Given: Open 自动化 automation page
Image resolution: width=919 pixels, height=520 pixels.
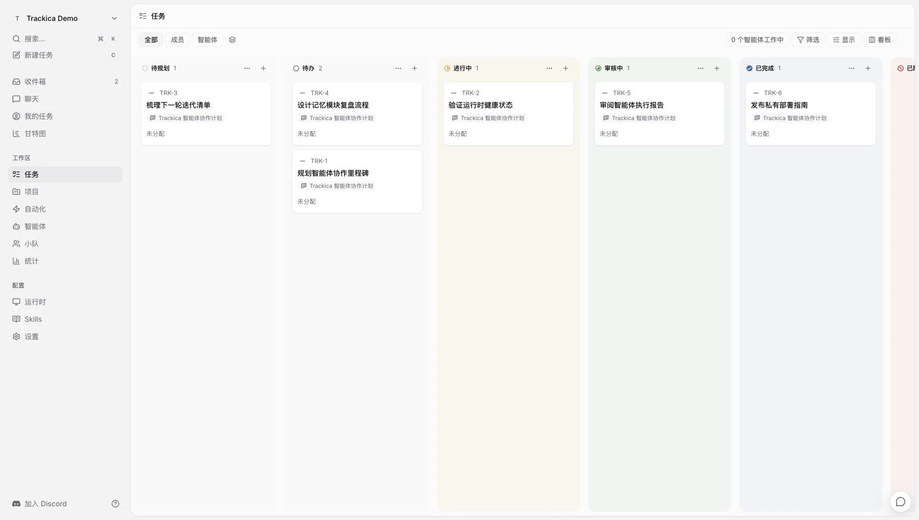Looking at the screenshot, I should [x=65, y=209].
